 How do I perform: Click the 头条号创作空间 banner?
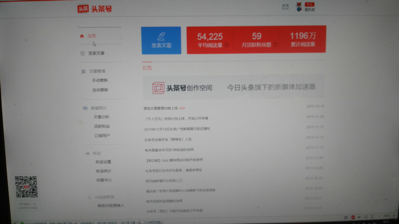tap(233, 88)
